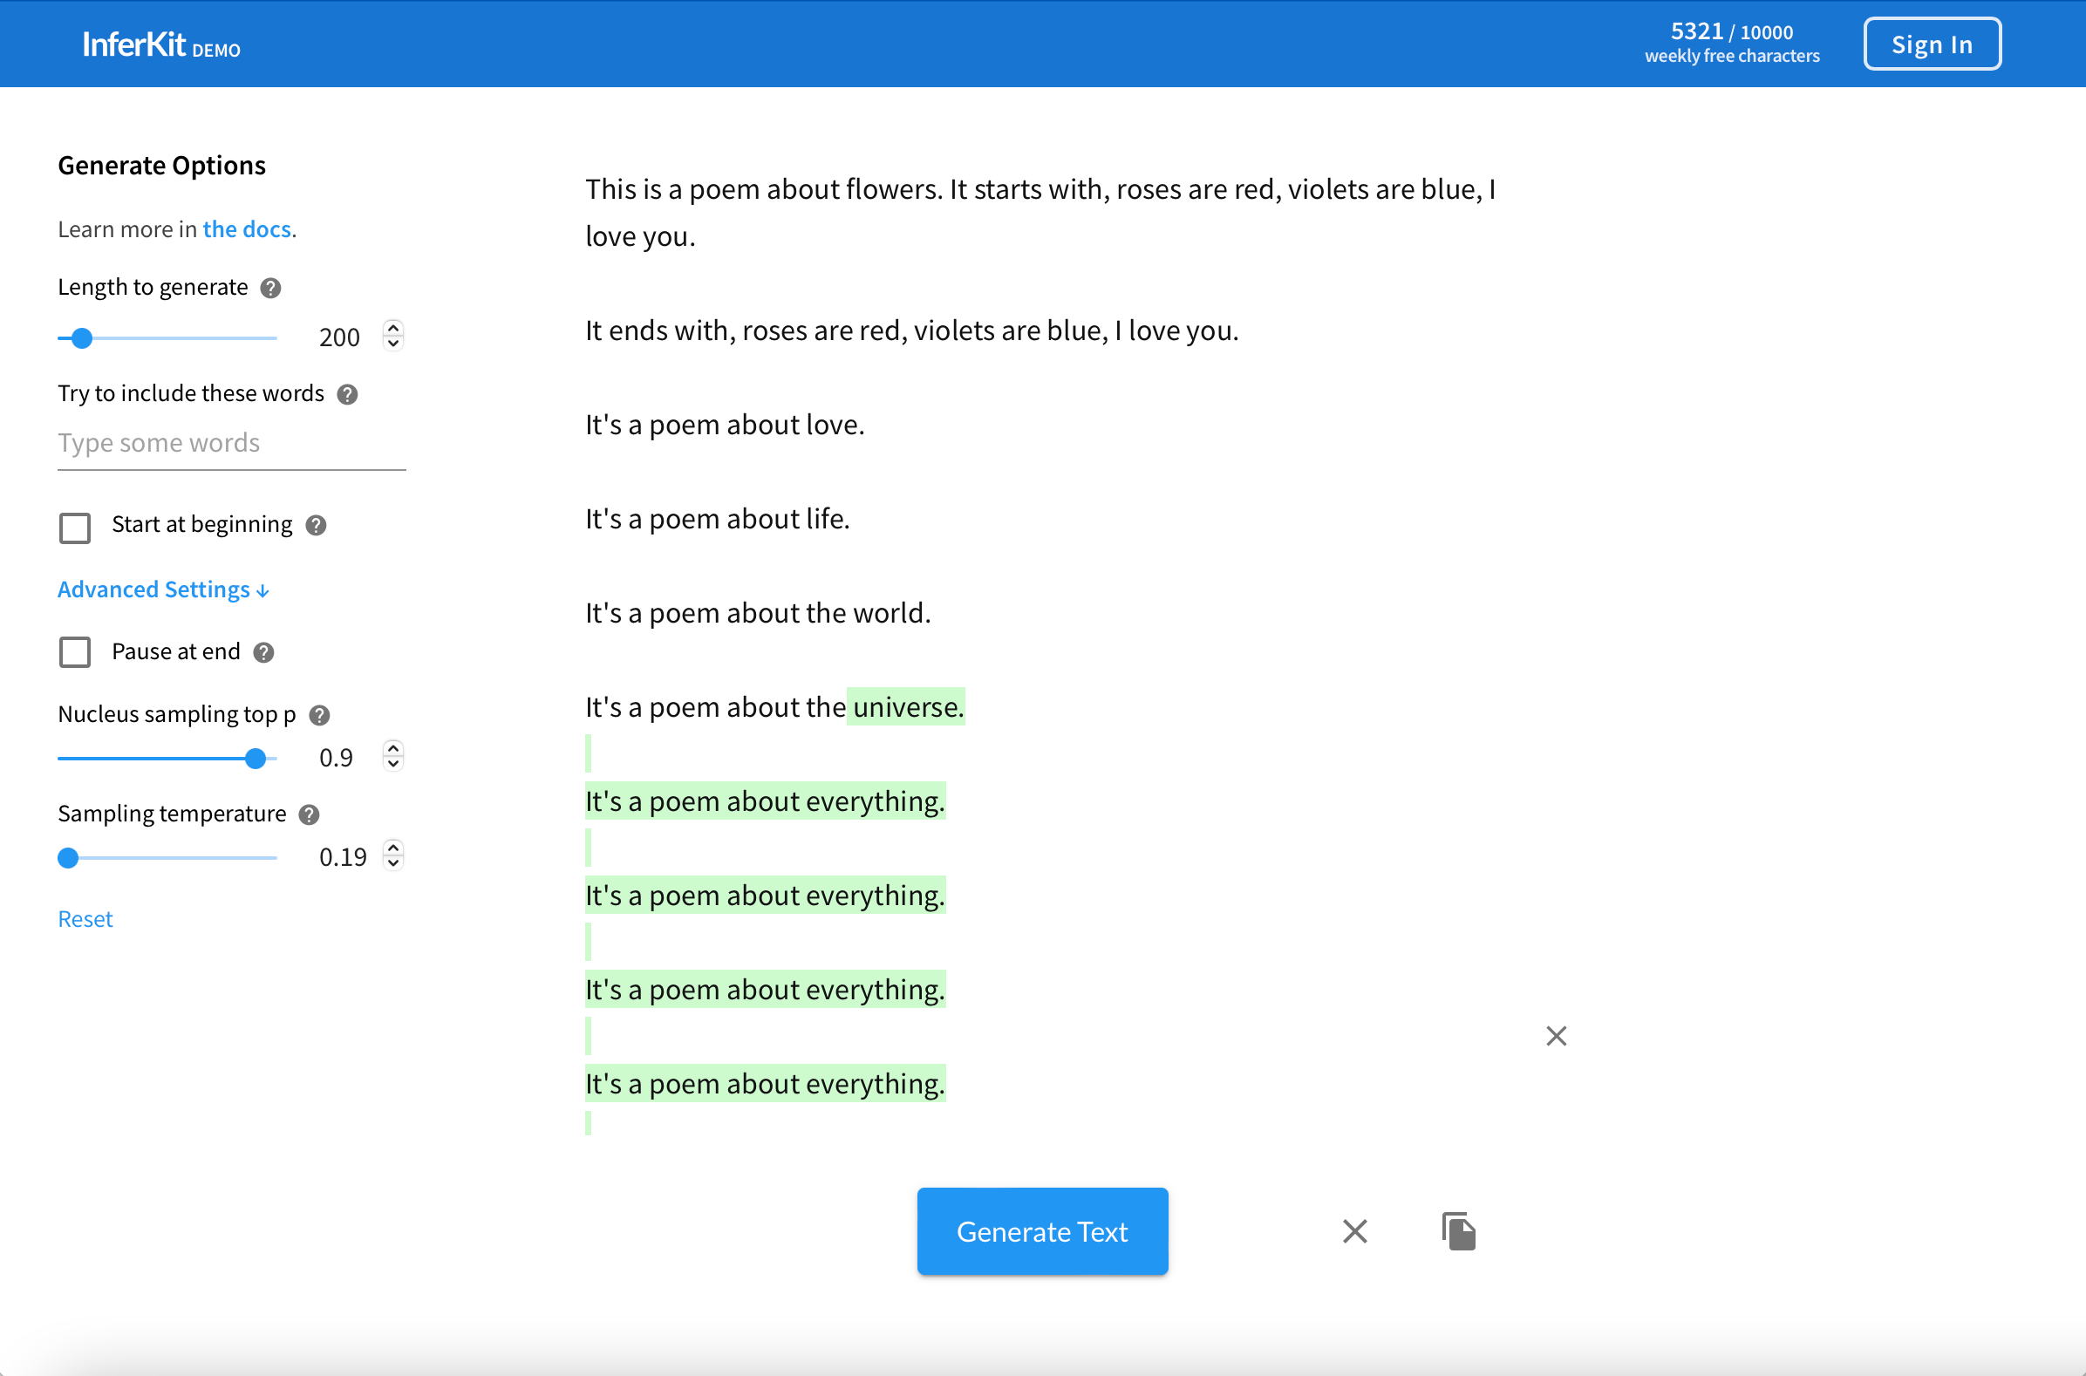Click the top p value field 0.9
2086x1376 pixels.
[x=336, y=758]
